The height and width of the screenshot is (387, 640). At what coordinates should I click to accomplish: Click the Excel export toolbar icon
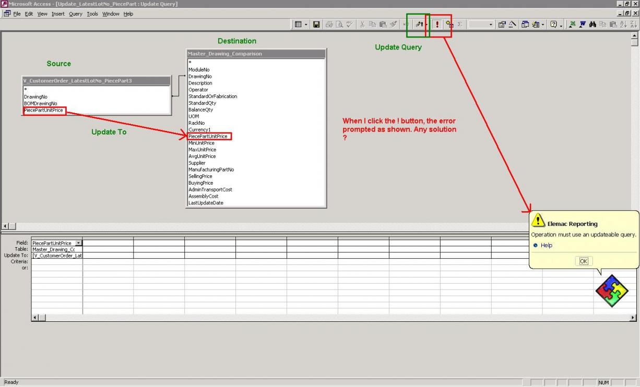pyautogui.click(x=572, y=25)
